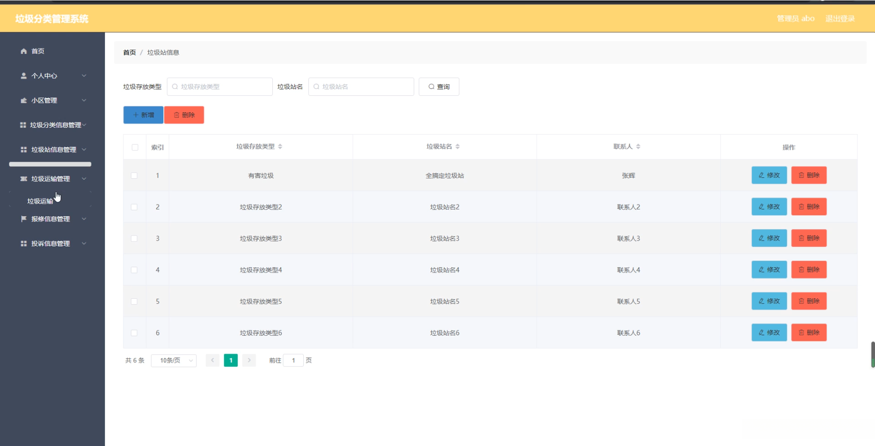This screenshot has width=875, height=446.
Task: Open the 10条/页 page size dropdown
Action: point(174,360)
